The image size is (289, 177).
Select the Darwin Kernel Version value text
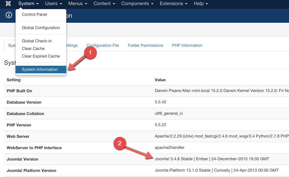tap(222, 91)
